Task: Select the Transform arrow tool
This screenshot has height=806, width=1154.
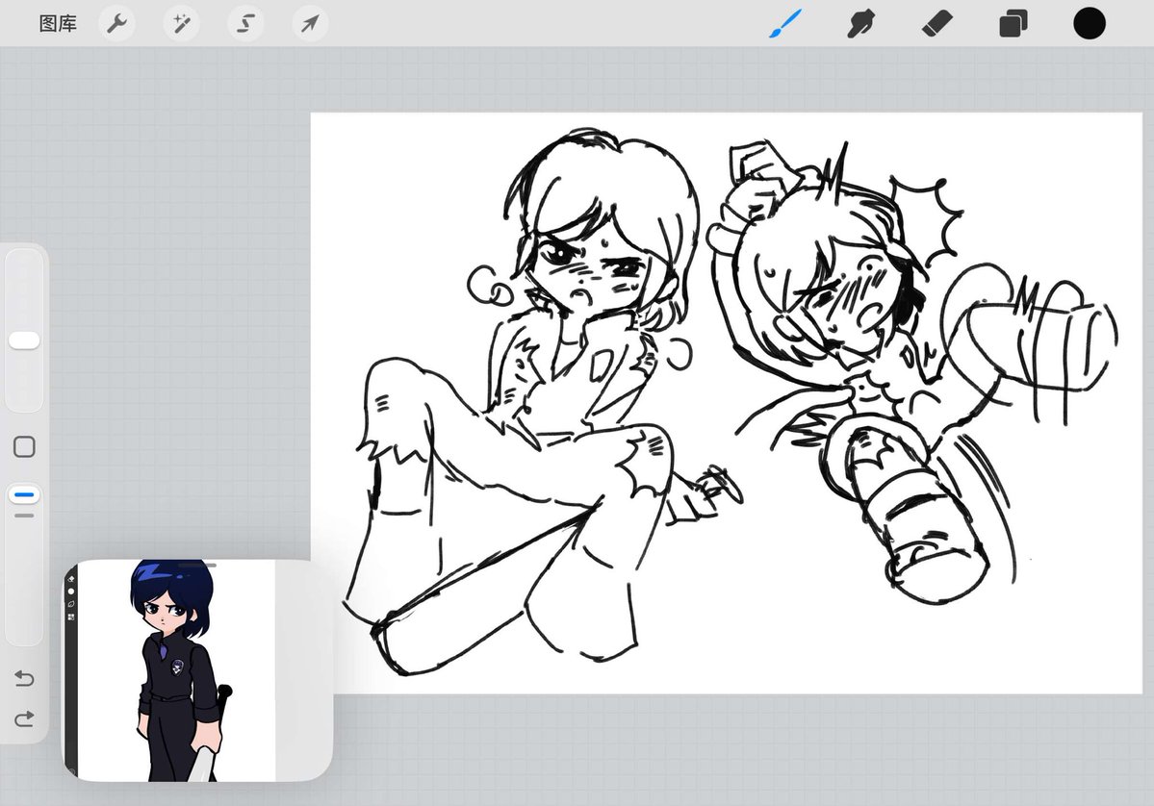Action: 310,24
